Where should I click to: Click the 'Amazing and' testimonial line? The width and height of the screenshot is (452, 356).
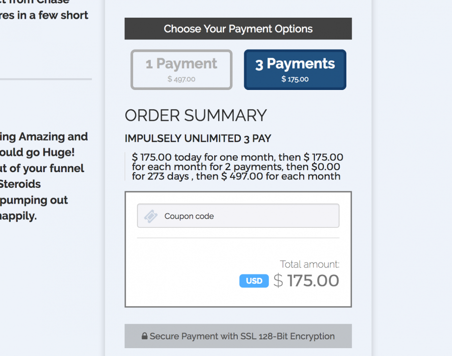click(x=44, y=137)
